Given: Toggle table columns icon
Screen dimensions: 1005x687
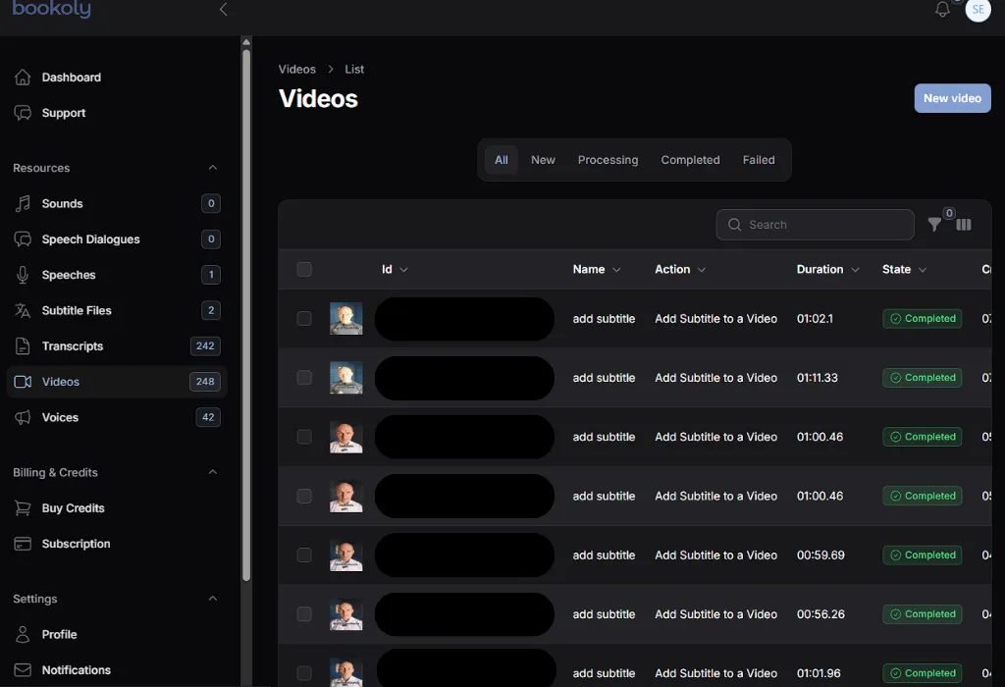Looking at the screenshot, I should (x=964, y=225).
